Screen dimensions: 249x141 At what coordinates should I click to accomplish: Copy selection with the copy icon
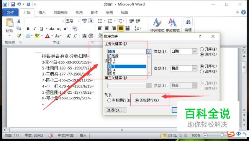(19, 28)
